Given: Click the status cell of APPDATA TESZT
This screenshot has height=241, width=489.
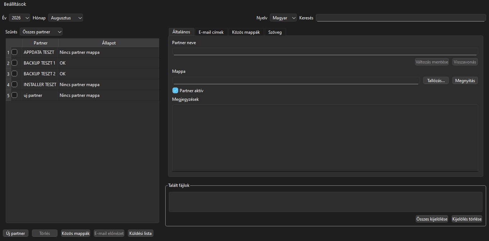Looking at the screenshot, I should [109, 52].
